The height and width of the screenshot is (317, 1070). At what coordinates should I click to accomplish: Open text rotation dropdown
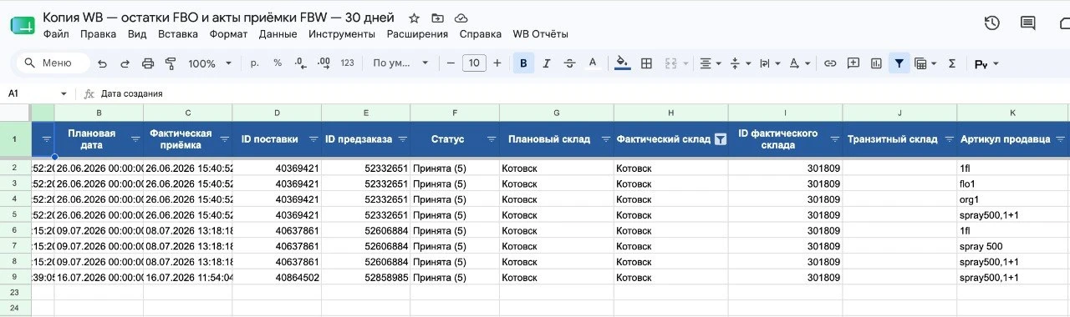click(800, 63)
